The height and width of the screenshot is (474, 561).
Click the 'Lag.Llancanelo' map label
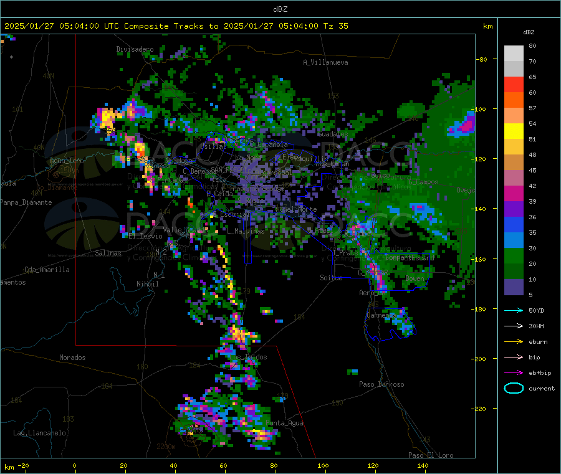pos(39,433)
